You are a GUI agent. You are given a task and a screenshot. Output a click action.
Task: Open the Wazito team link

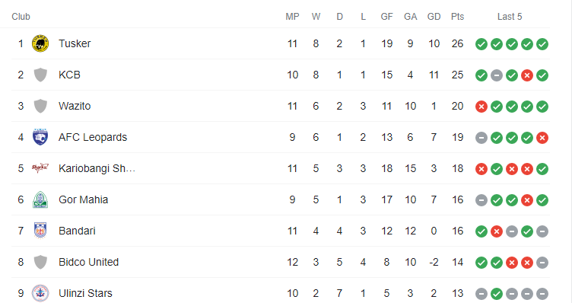tap(75, 106)
